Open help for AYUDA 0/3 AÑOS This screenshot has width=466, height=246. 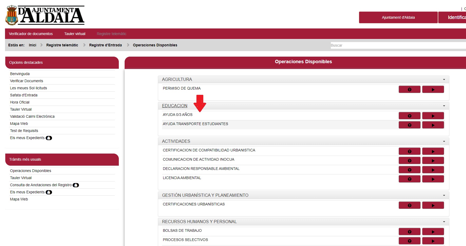tap(409, 116)
